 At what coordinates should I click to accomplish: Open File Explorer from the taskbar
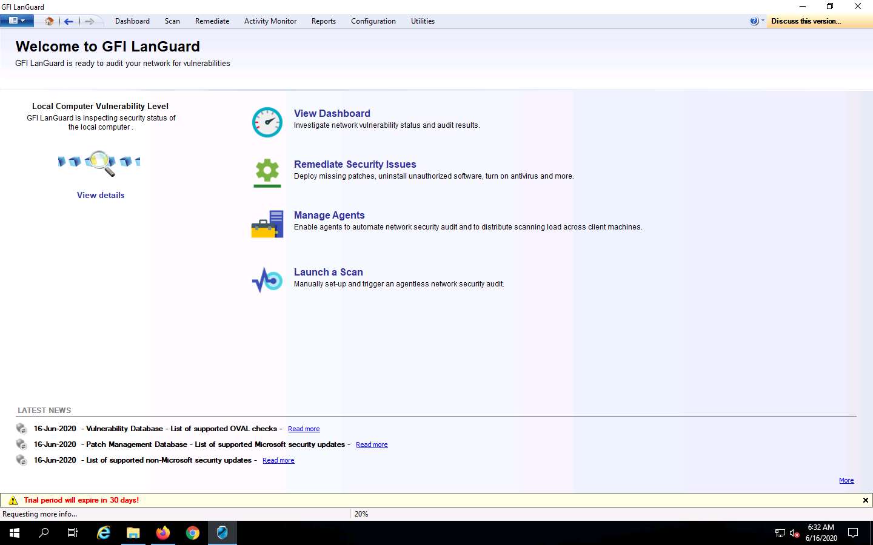click(x=133, y=533)
